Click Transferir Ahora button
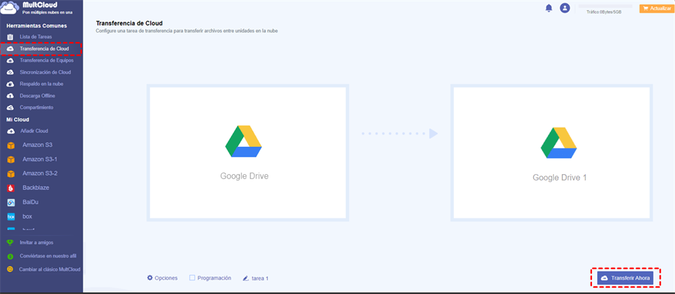 (x=625, y=278)
